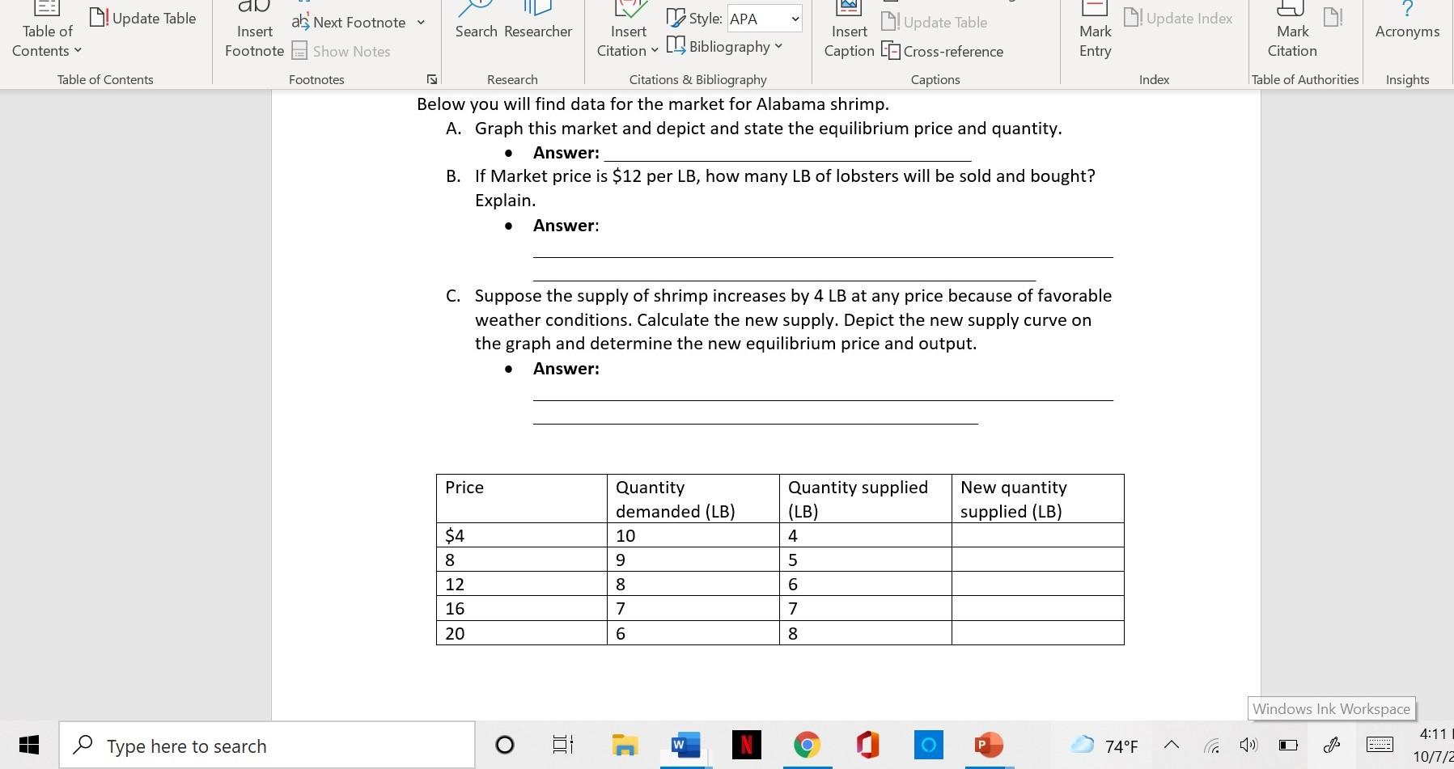
Task: Click Mark Entry in Index group
Action: tap(1095, 32)
